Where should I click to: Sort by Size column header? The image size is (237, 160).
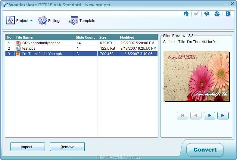[103, 37]
